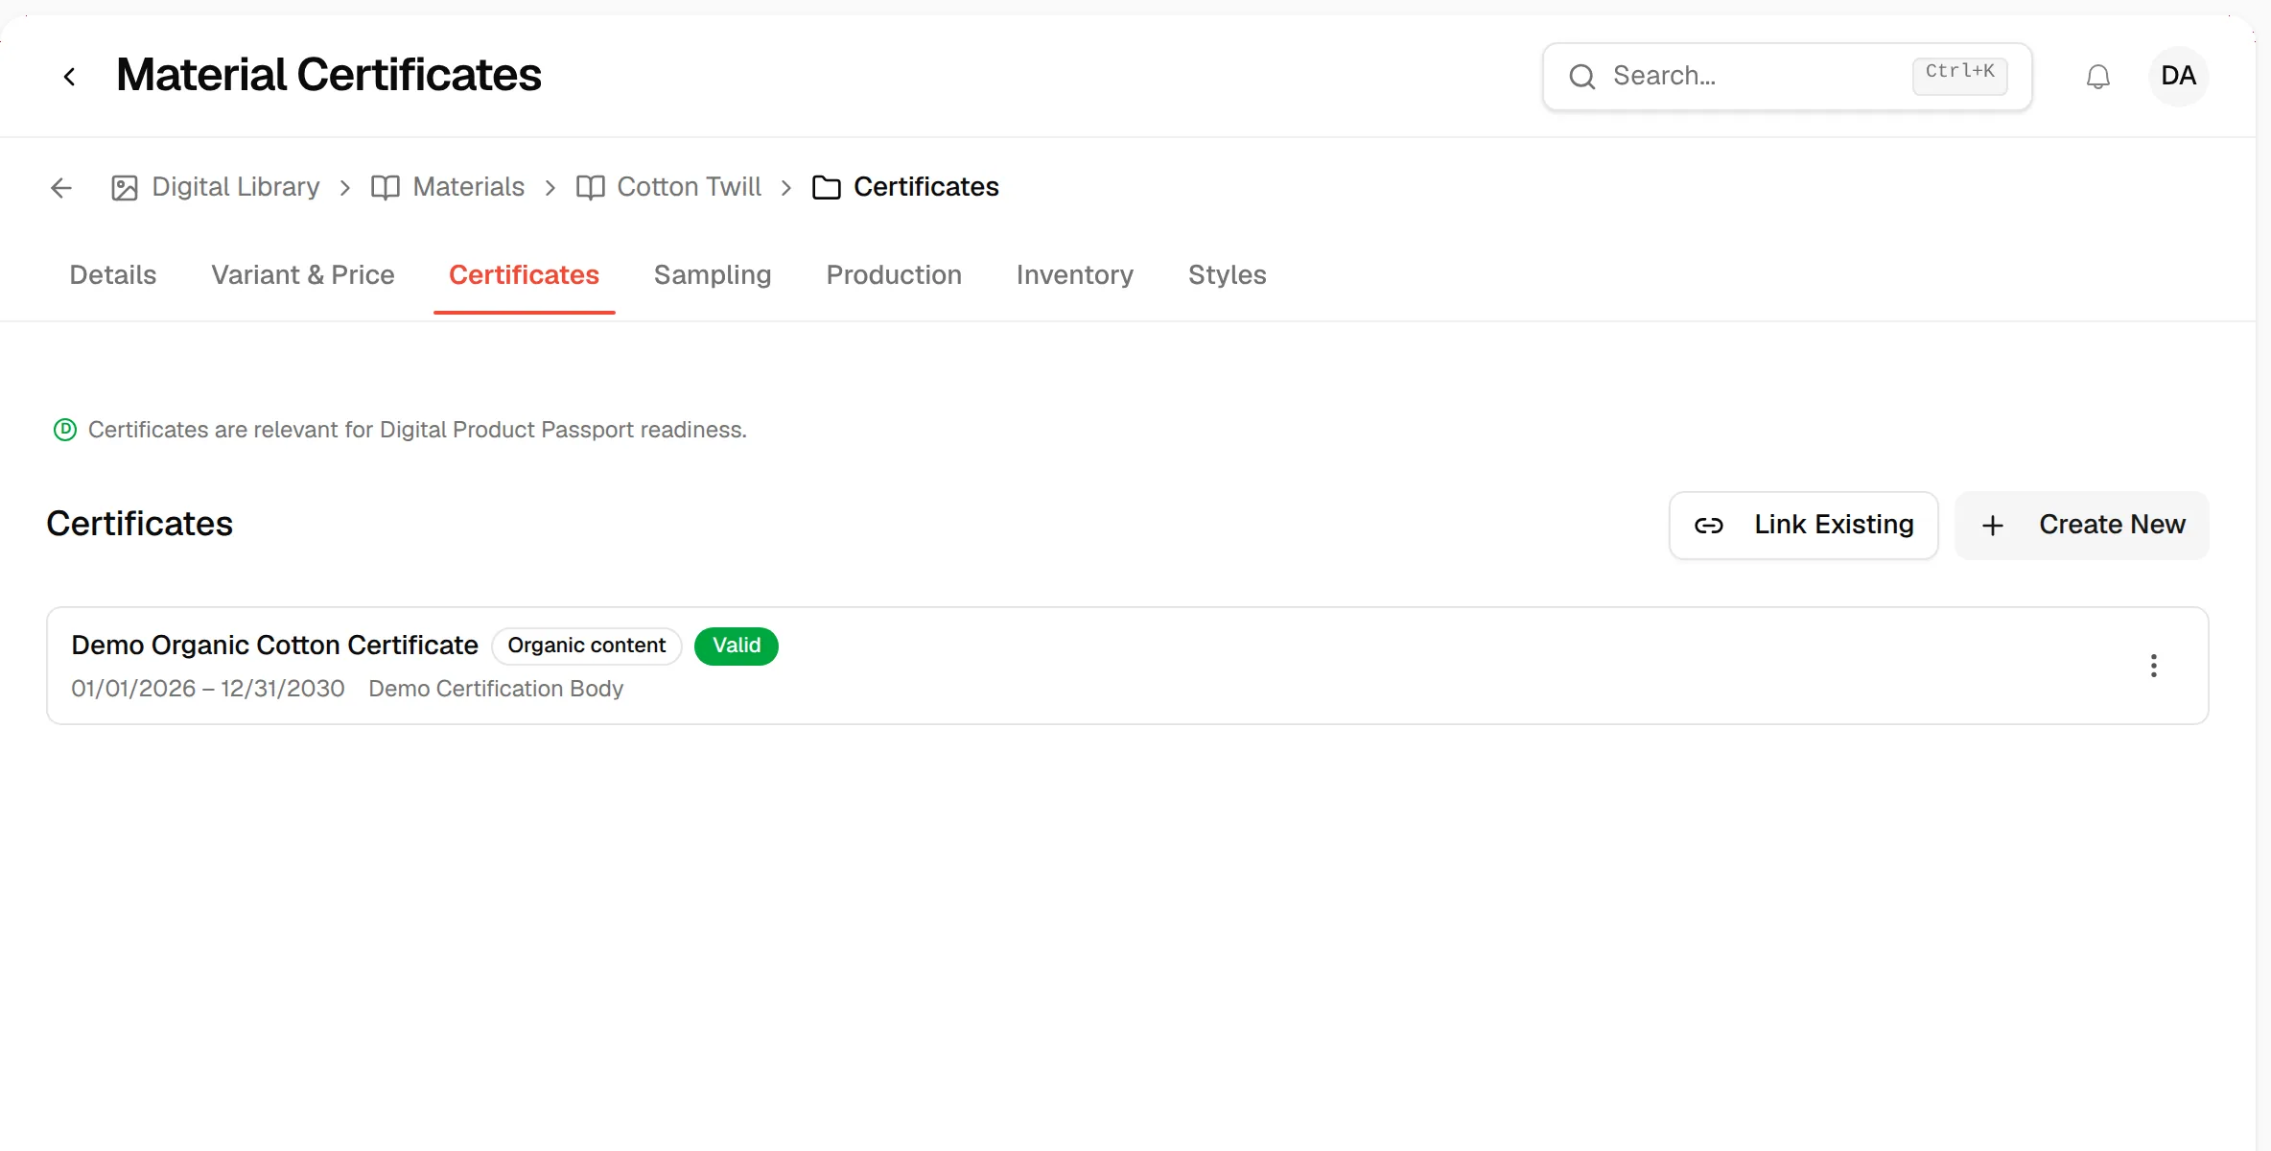
Task: Switch to the Inventory tab
Action: (1075, 275)
